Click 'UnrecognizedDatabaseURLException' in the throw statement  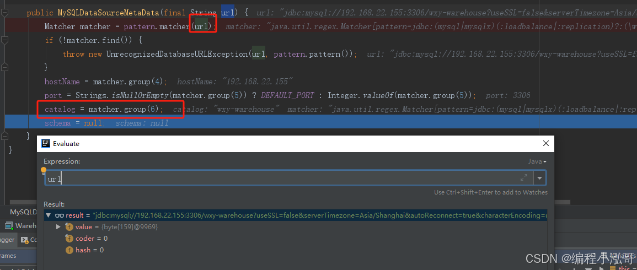pyautogui.click(x=176, y=54)
